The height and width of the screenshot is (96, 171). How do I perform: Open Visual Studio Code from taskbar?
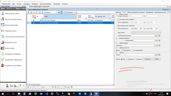coord(46,94)
